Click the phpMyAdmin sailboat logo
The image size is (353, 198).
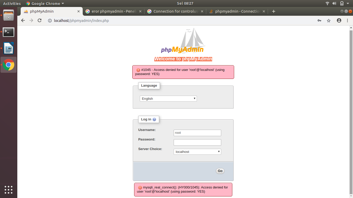(x=183, y=41)
